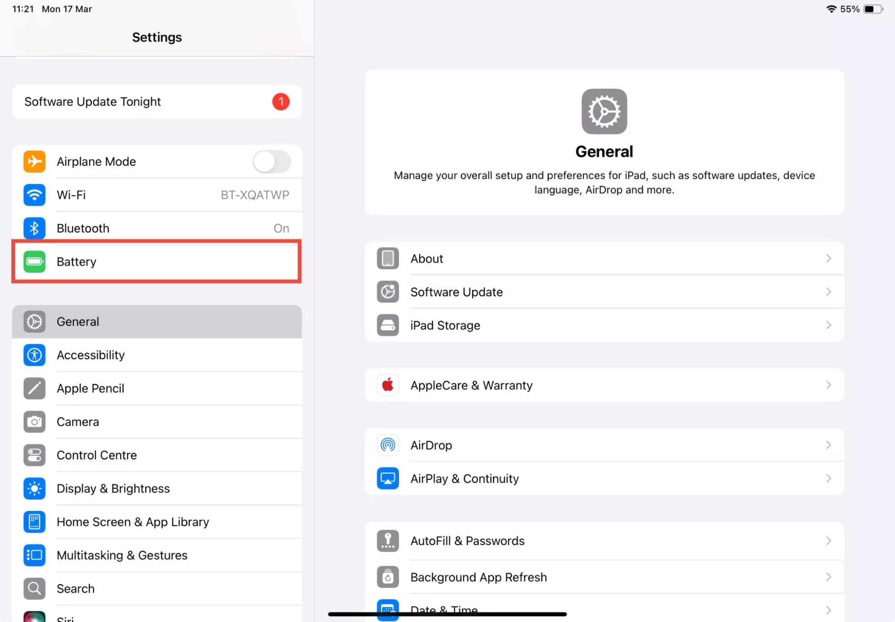The height and width of the screenshot is (622, 895).
Task: Toggle Airplane Mode switch
Action: [272, 162]
